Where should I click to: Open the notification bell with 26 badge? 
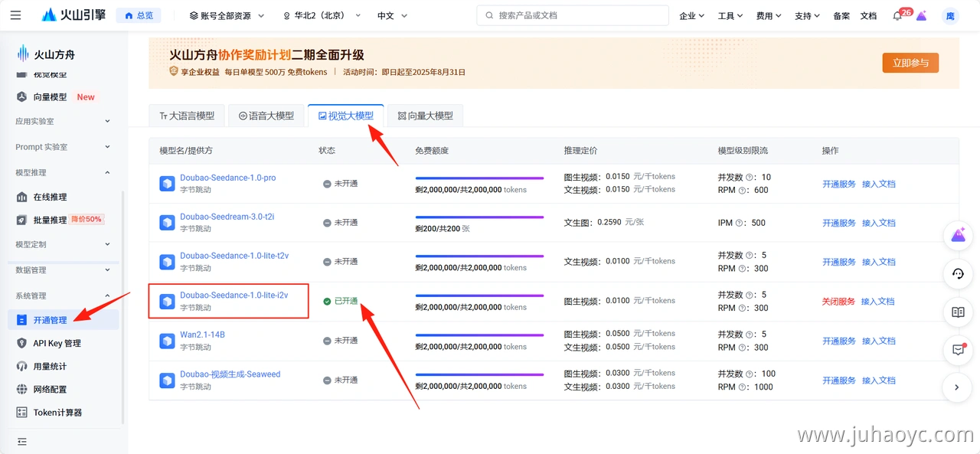(898, 15)
